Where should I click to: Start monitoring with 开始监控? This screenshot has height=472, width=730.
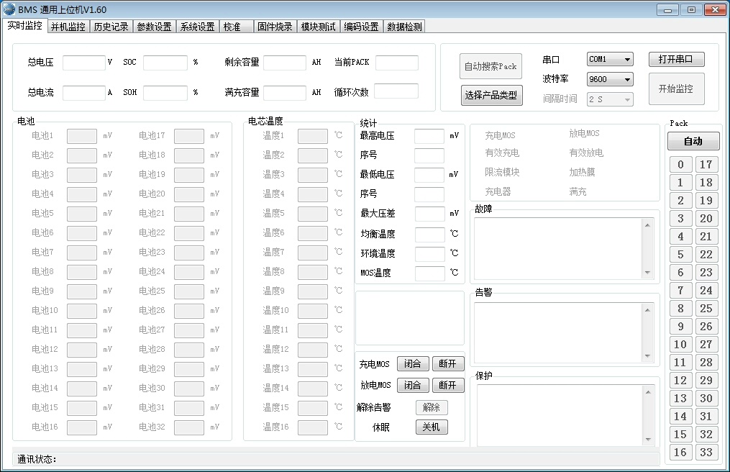(x=676, y=88)
